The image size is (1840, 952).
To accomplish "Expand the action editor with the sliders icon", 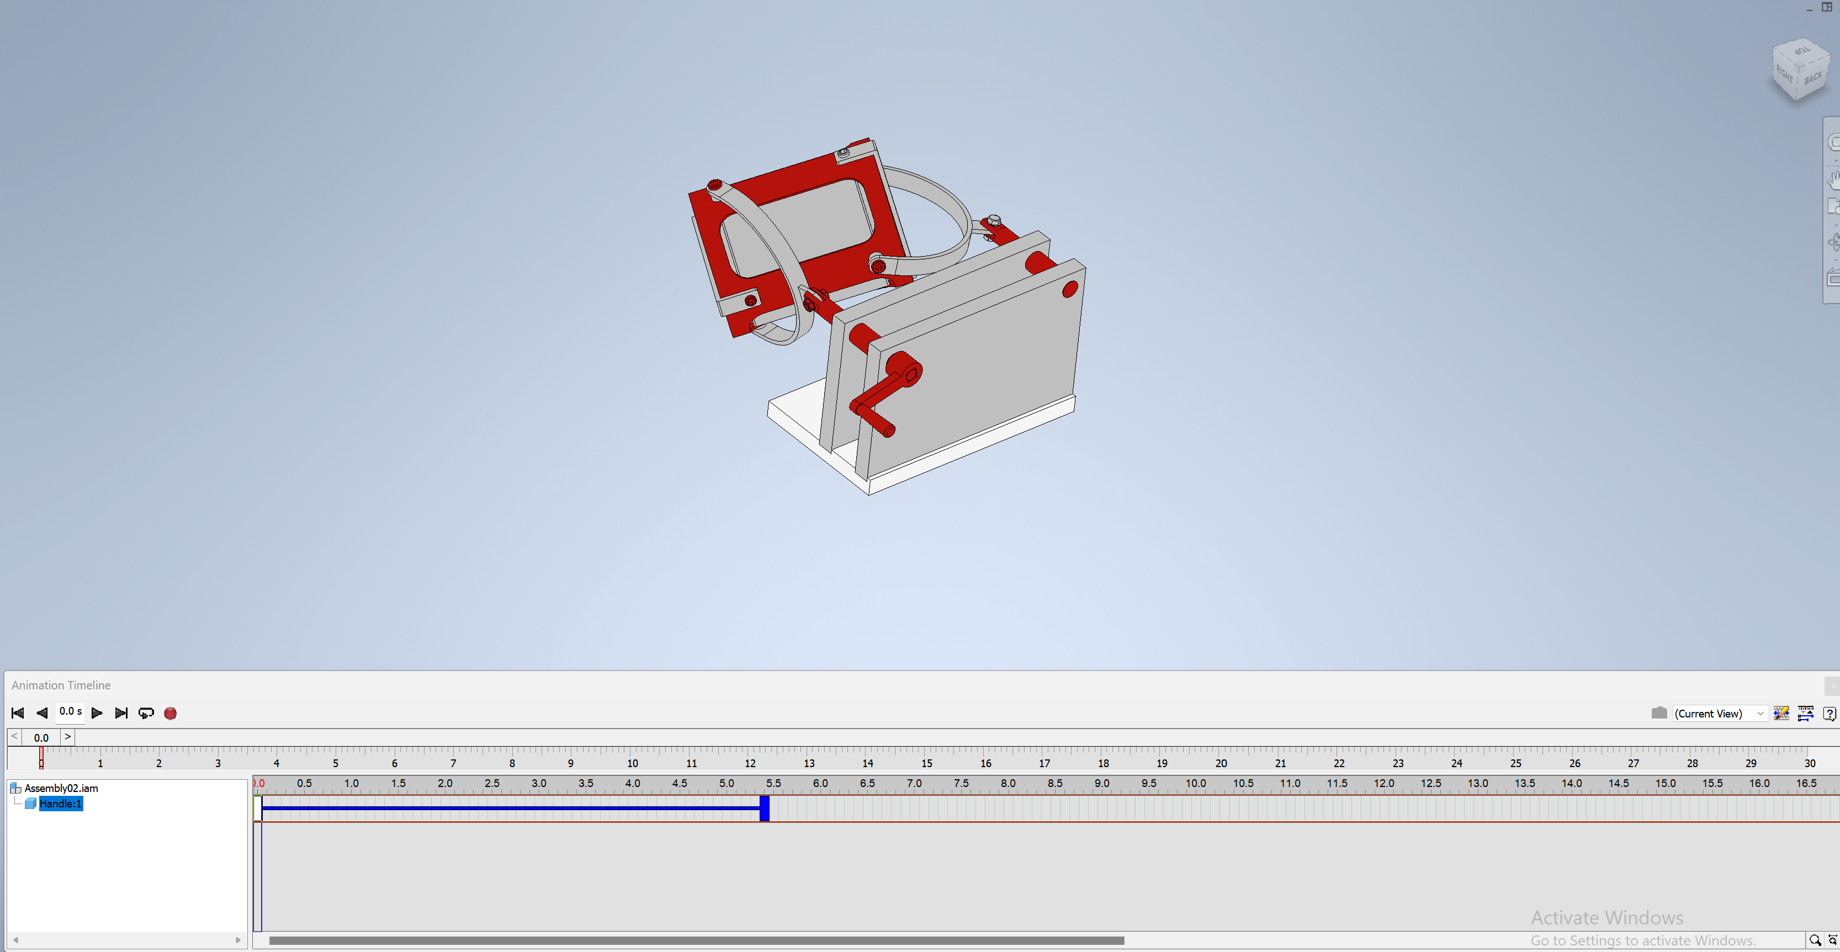I will coord(1806,712).
